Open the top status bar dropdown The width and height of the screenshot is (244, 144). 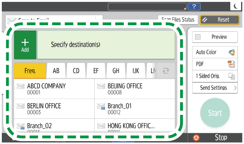pos(148,6)
